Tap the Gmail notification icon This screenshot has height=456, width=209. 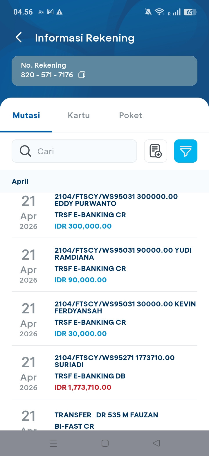(x=50, y=12)
